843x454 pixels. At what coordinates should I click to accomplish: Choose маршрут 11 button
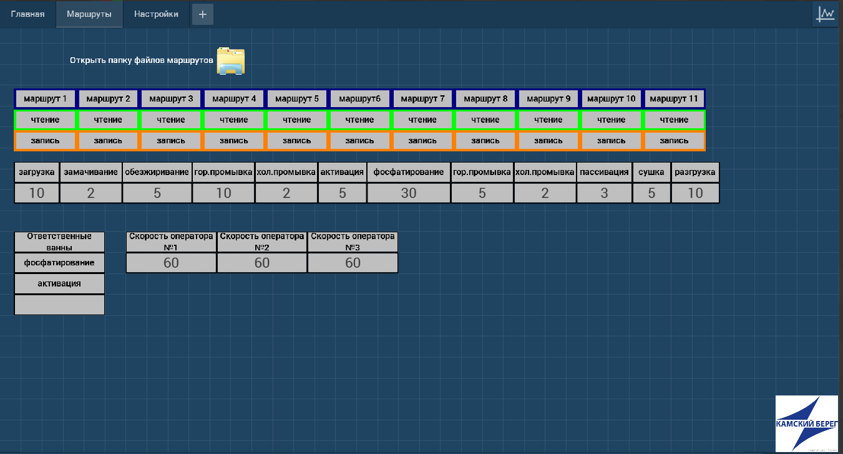[674, 98]
